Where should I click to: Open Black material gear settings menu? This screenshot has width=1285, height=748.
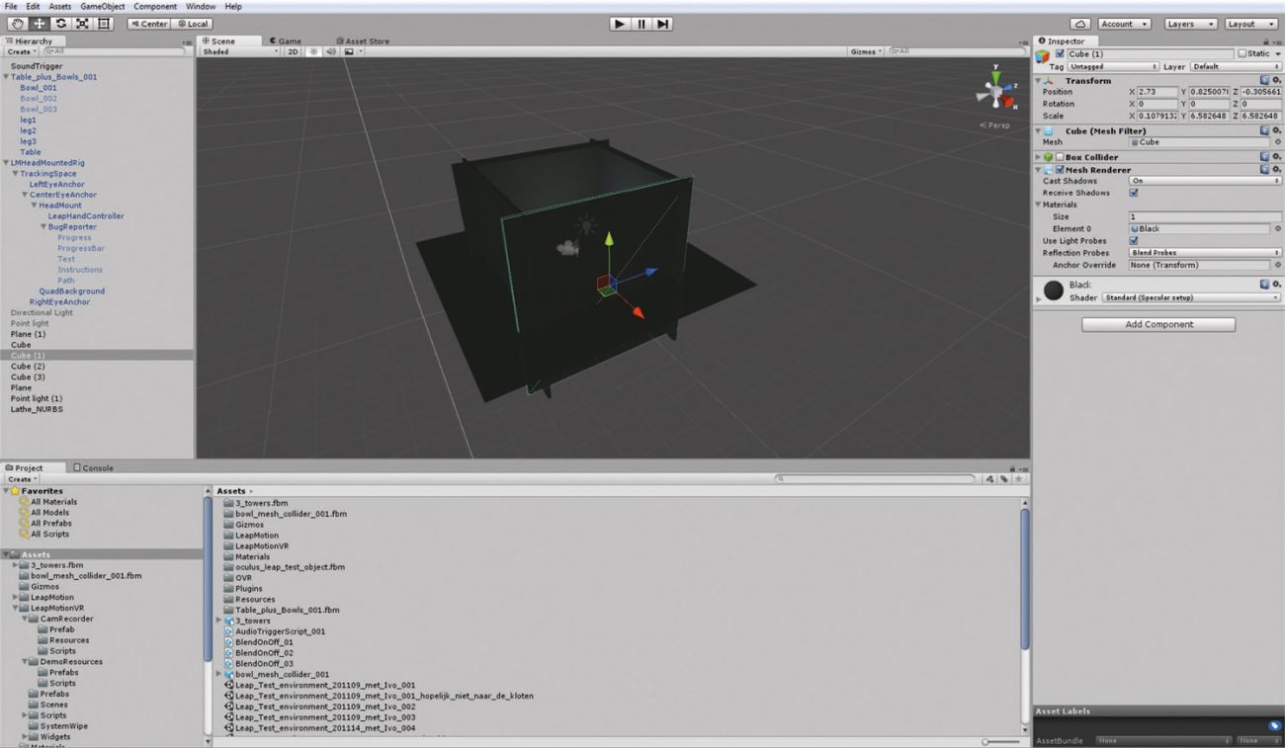pos(1276,285)
